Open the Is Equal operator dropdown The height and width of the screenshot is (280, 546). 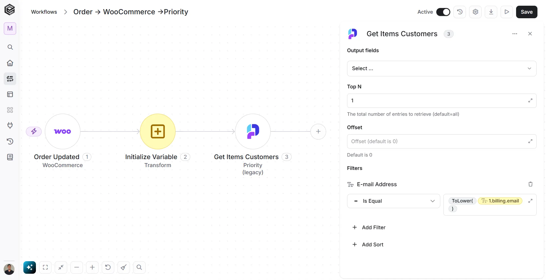point(394,201)
